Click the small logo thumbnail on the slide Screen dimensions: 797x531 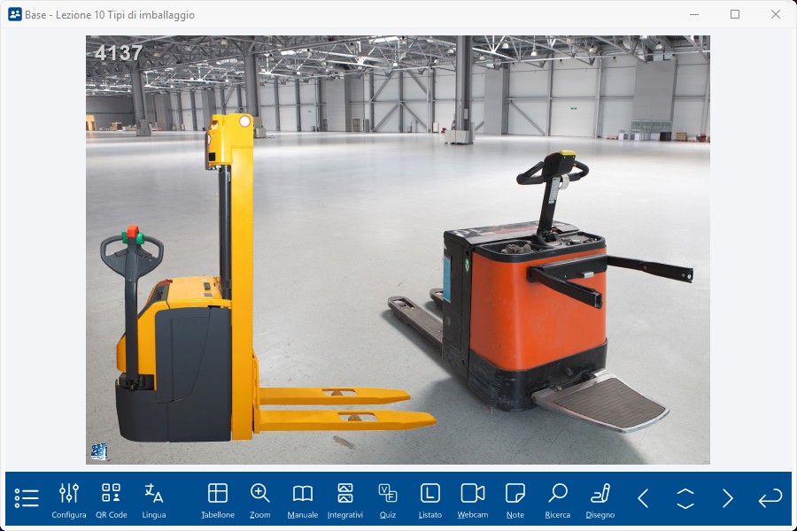pos(98,451)
